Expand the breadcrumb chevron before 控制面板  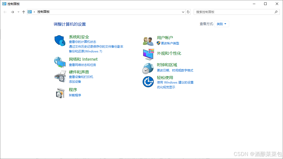coord(34,12)
